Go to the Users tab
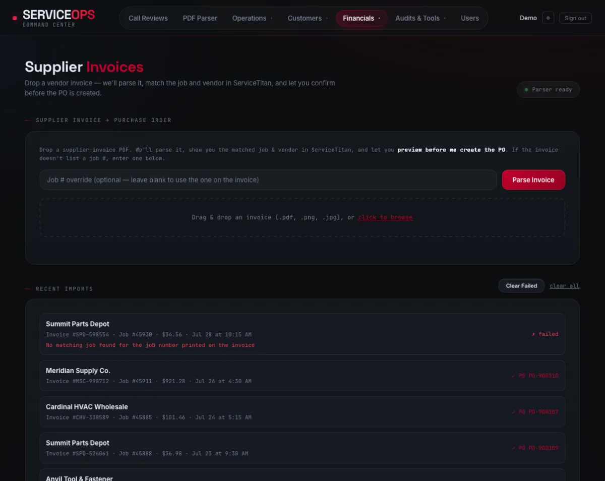 pos(470,18)
